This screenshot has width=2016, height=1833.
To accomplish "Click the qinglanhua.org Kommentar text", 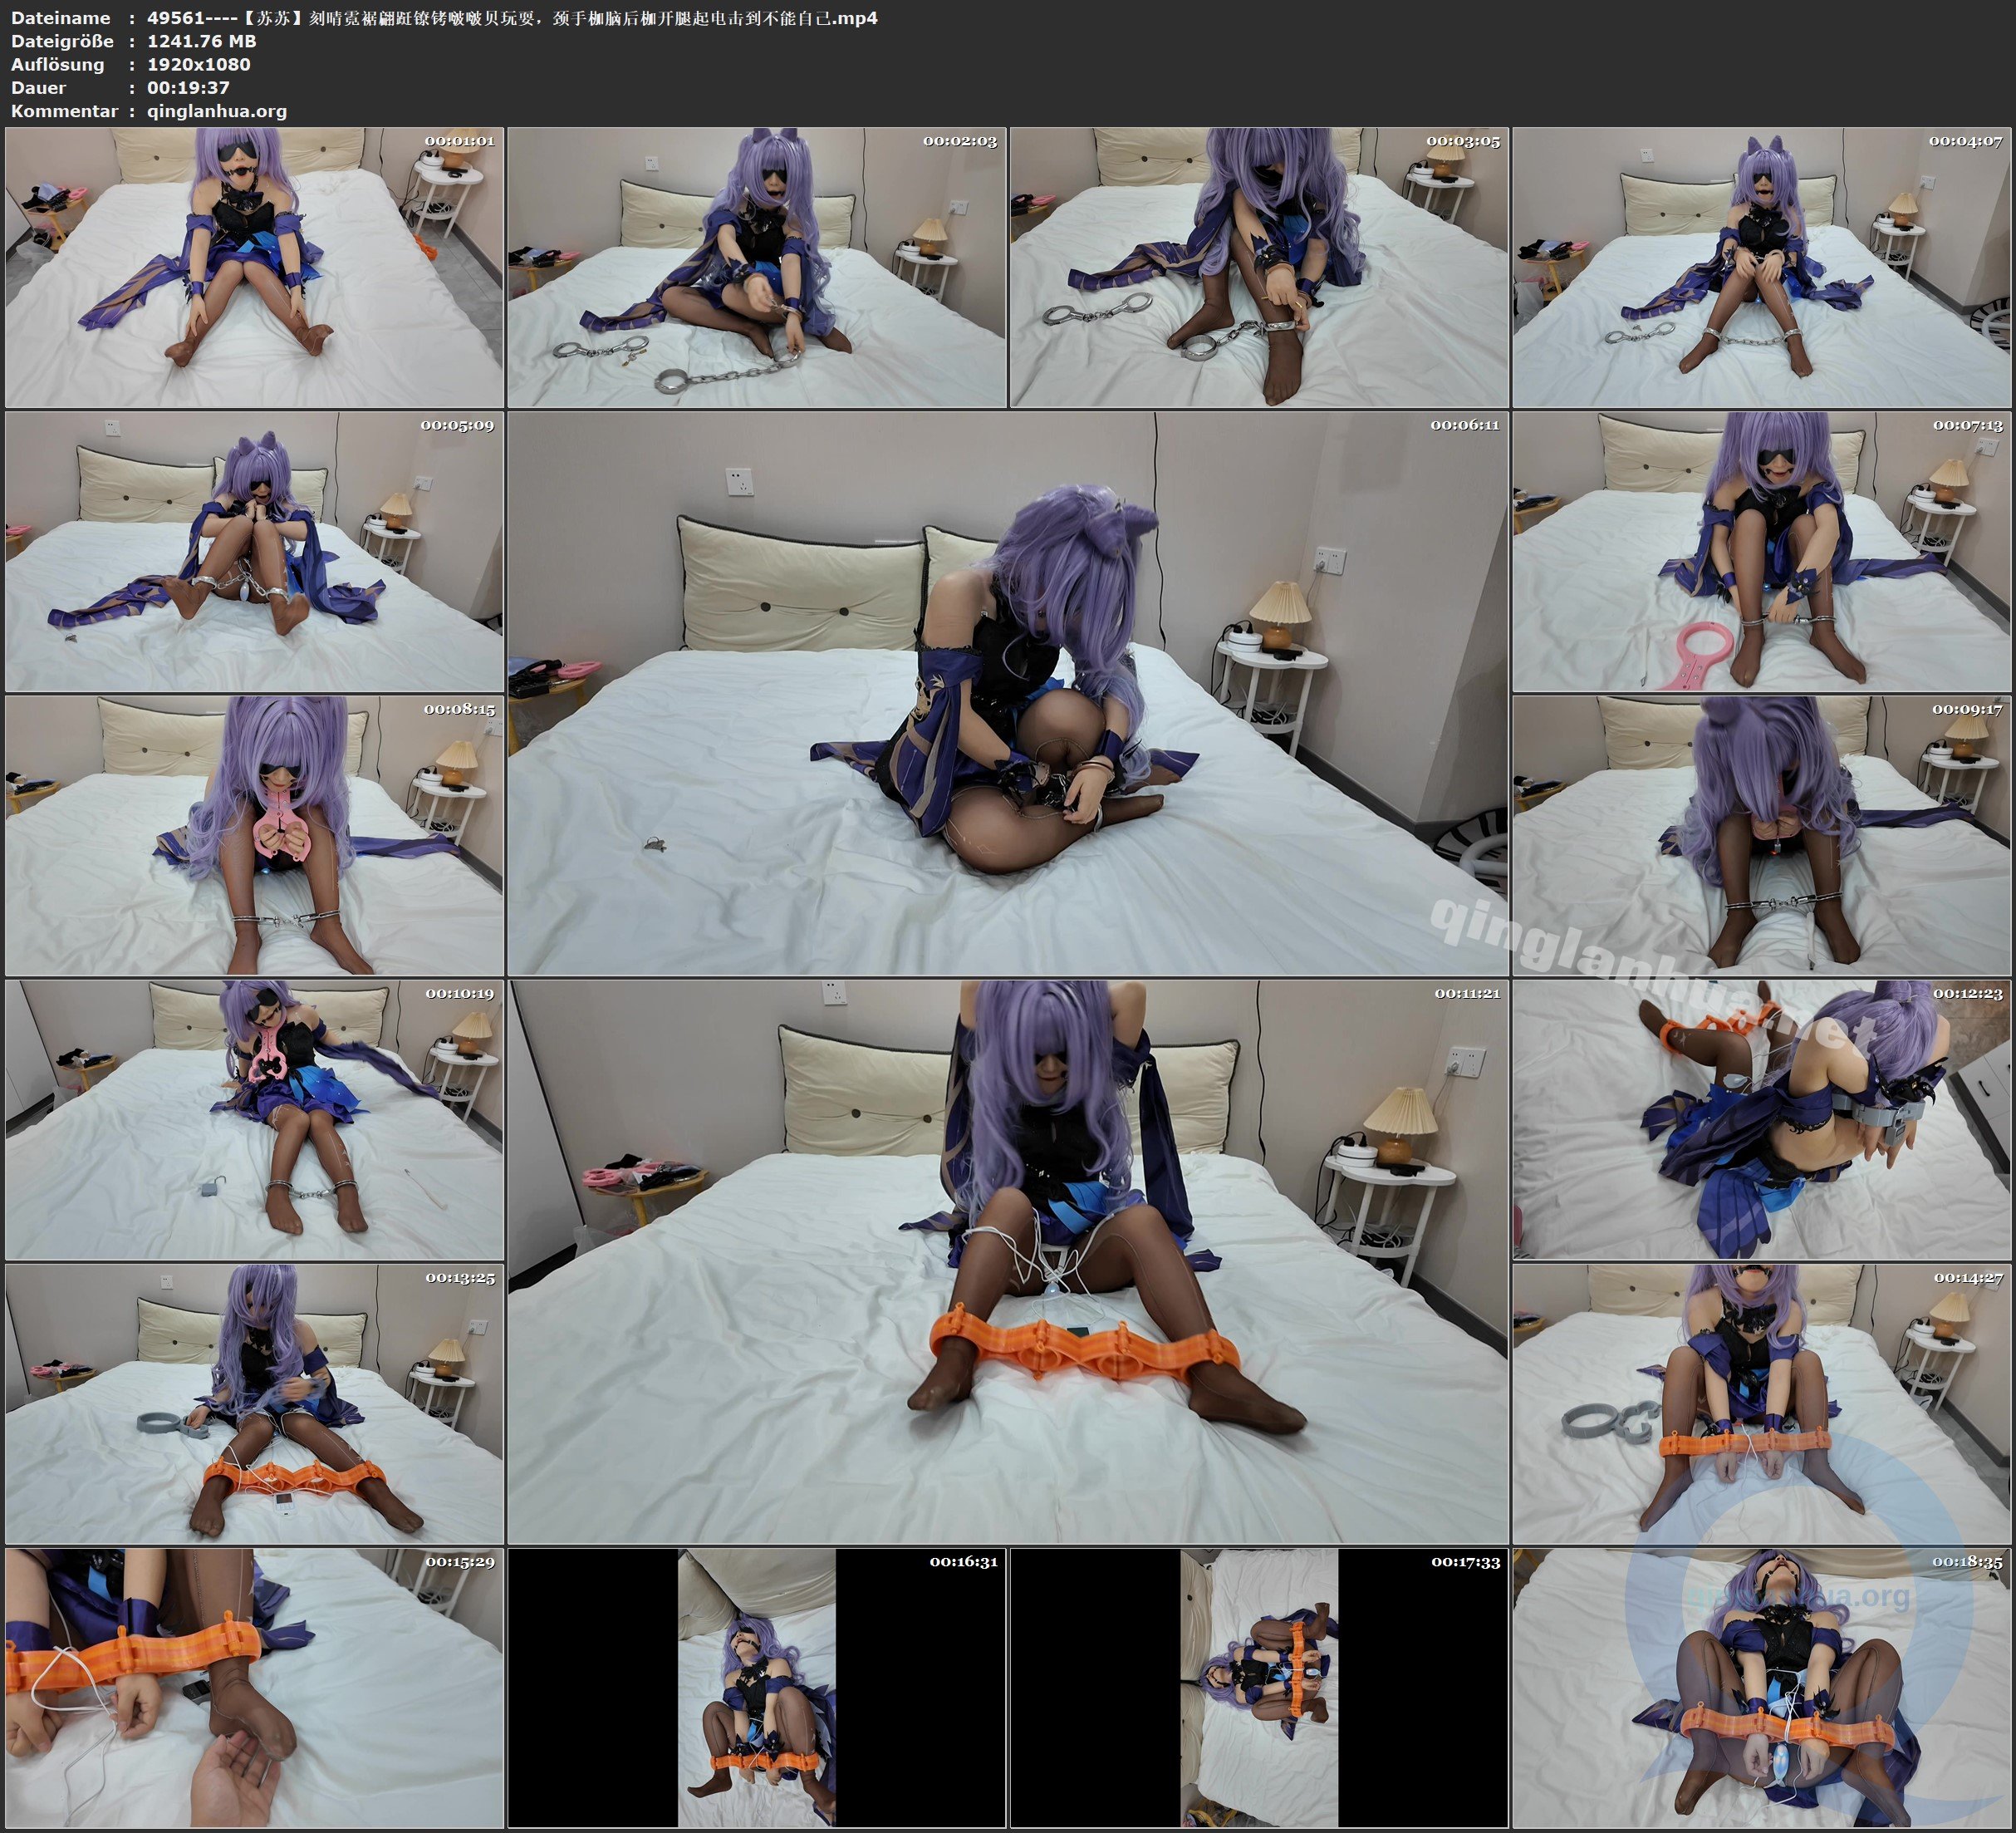I will click(x=217, y=111).
